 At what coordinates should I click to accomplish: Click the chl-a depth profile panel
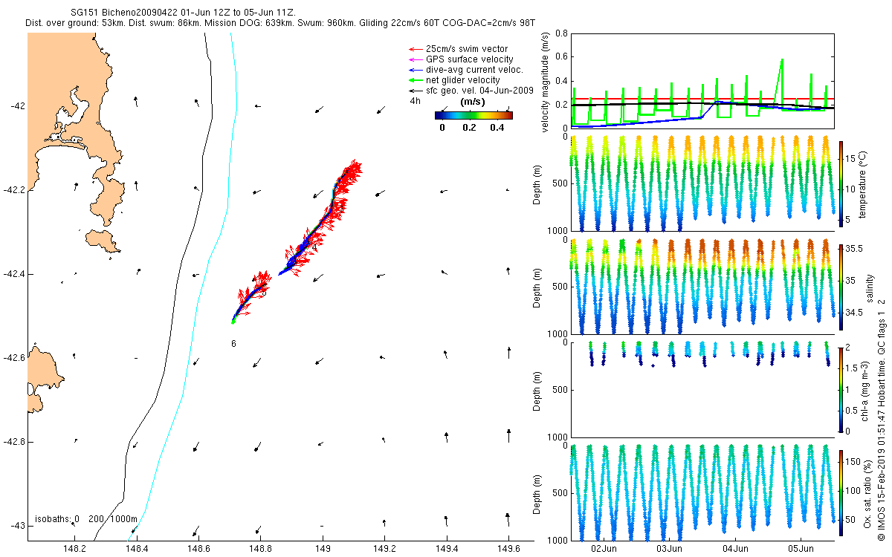point(702,390)
